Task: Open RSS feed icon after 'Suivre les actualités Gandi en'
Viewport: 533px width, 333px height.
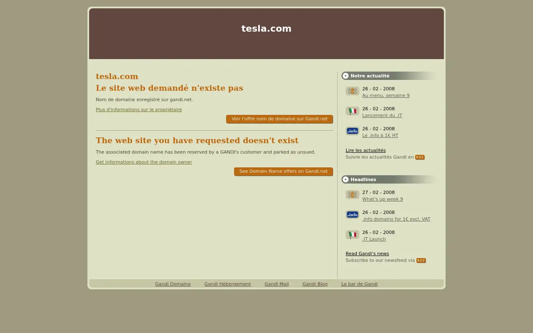Action: click(420, 157)
